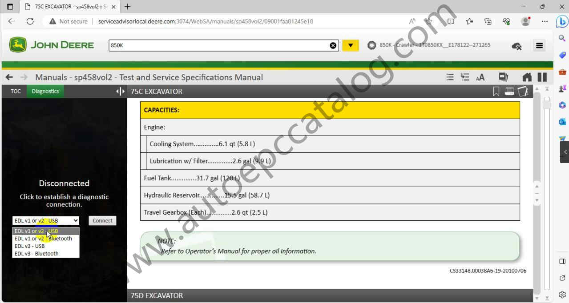Switch to the Diagnostics tab
Viewport: 569px width, 303px height.
(45, 92)
